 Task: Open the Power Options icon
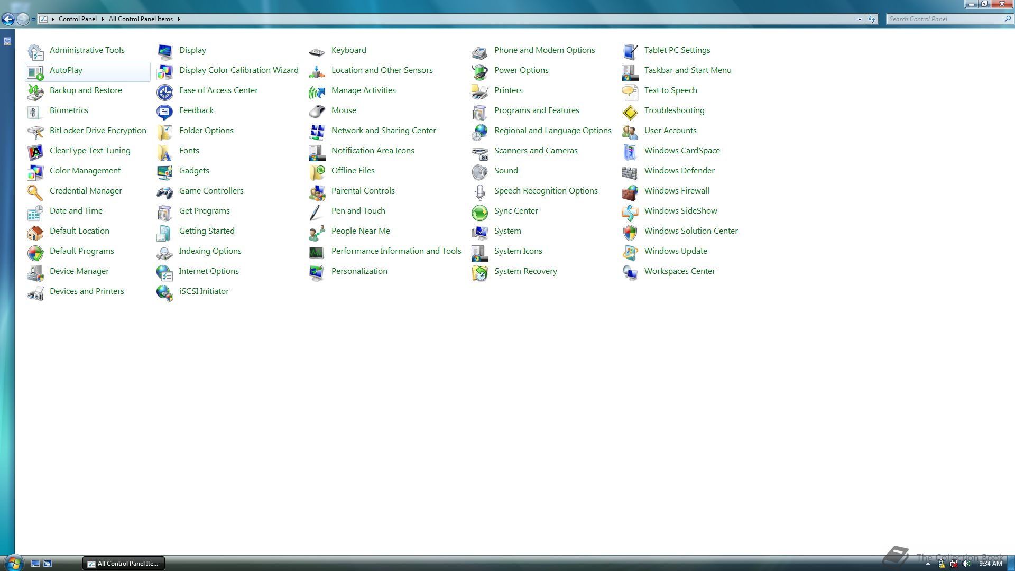coord(480,72)
